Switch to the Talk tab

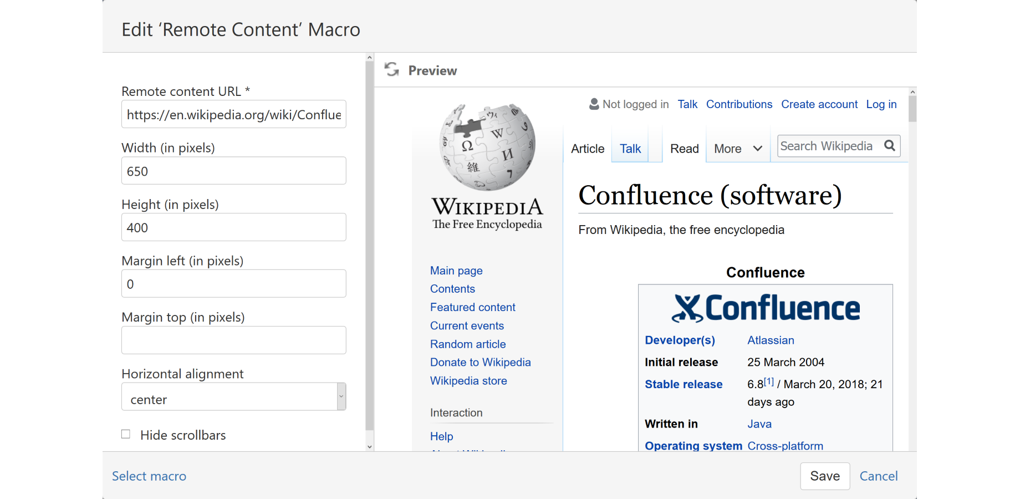point(630,149)
